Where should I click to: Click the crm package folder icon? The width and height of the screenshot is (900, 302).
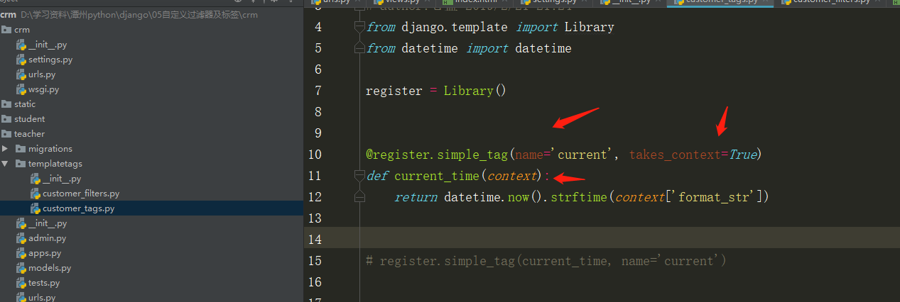tap(7, 30)
